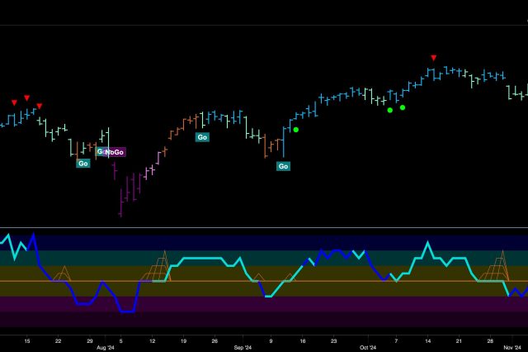Viewport: 528px width, 352px height.
Task: Click the Go label near August 19
Action: coord(202,137)
